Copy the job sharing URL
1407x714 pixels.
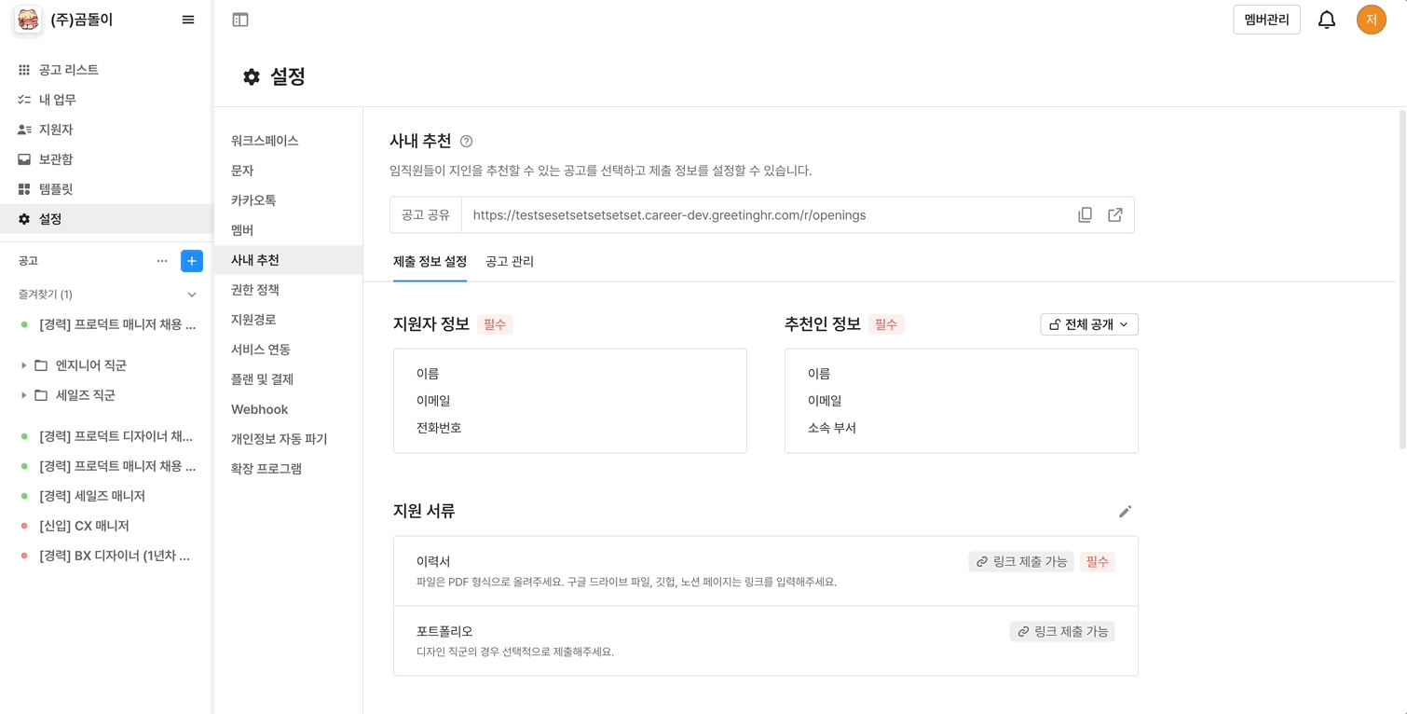coord(1085,215)
